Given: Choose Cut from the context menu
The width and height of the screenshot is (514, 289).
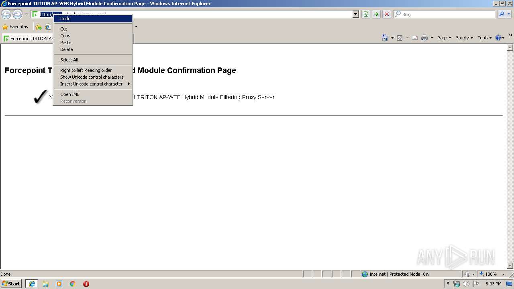Looking at the screenshot, I should [93, 29].
